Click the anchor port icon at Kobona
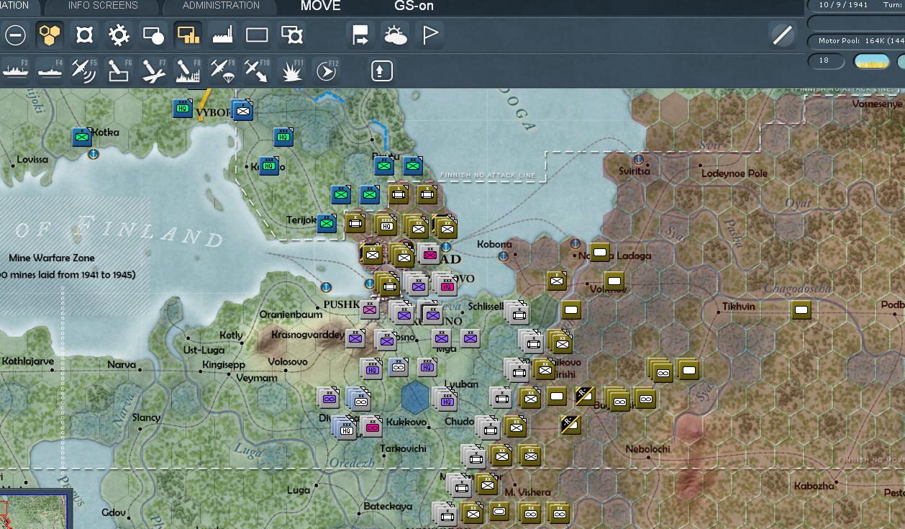 504,256
